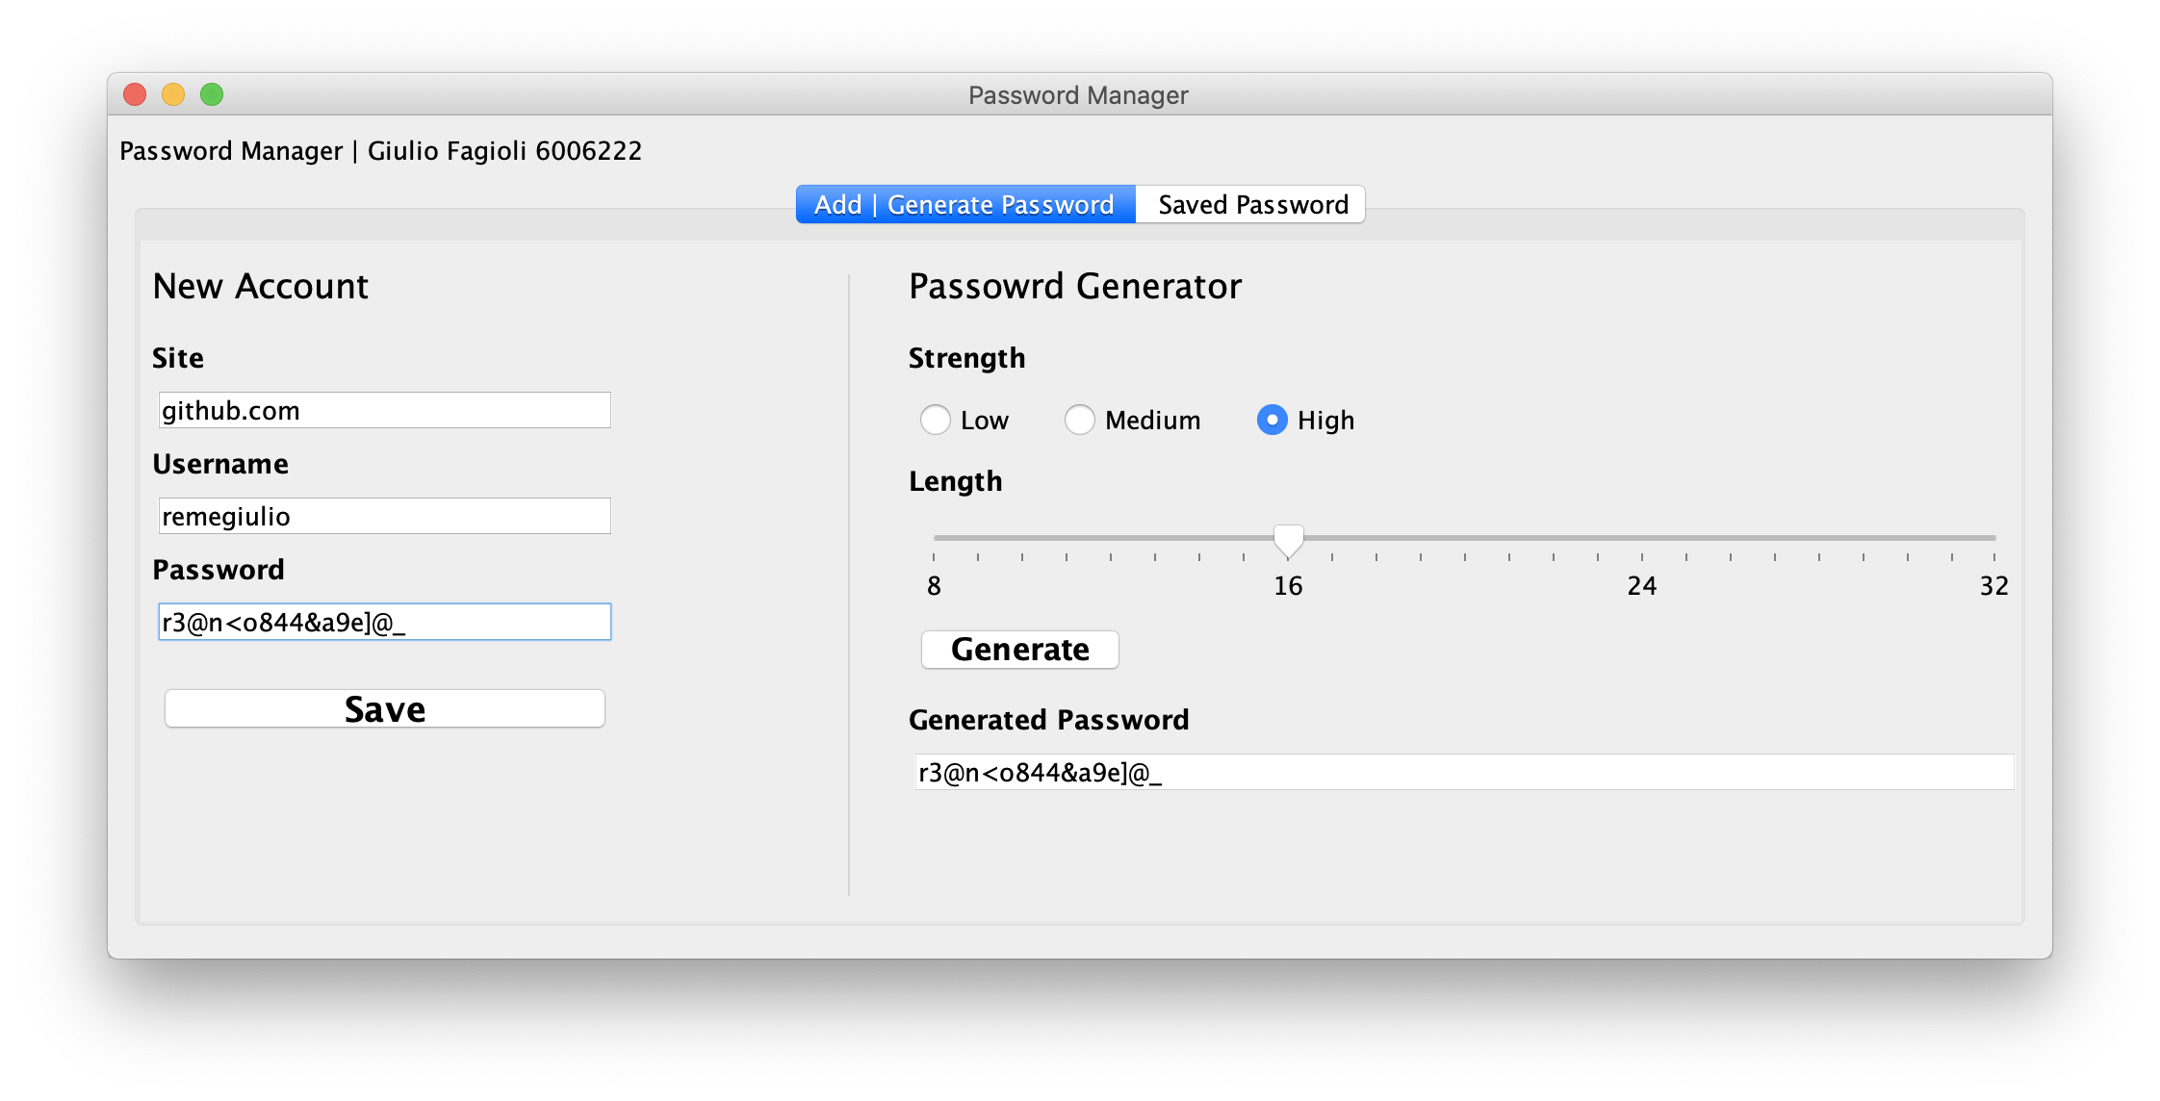Focus the Password input field

384,623
